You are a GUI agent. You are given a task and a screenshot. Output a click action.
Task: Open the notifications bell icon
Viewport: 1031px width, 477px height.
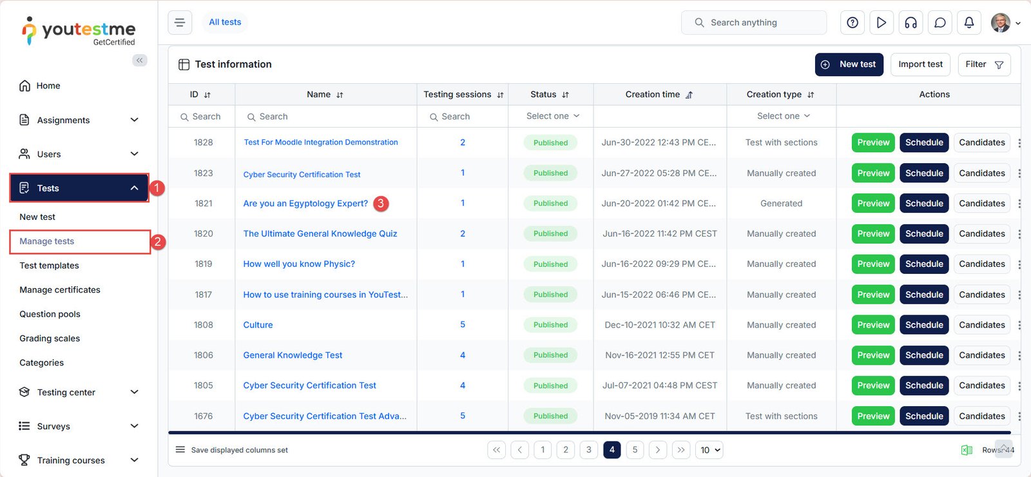[x=968, y=23]
